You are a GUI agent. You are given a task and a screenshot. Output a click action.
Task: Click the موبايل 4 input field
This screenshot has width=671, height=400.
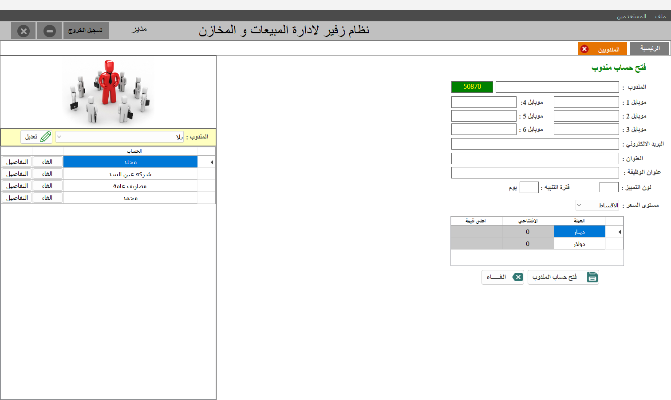pyautogui.click(x=484, y=102)
